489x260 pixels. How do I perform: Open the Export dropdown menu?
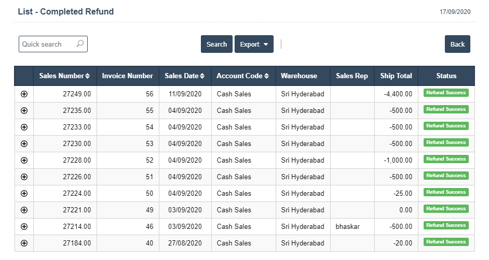click(254, 44)
